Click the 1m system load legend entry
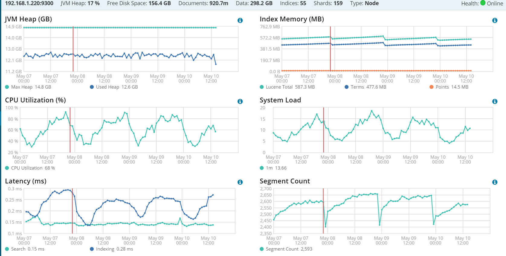Image resolution: width=506 pixels, height=256 pixels. click(273, 168)
